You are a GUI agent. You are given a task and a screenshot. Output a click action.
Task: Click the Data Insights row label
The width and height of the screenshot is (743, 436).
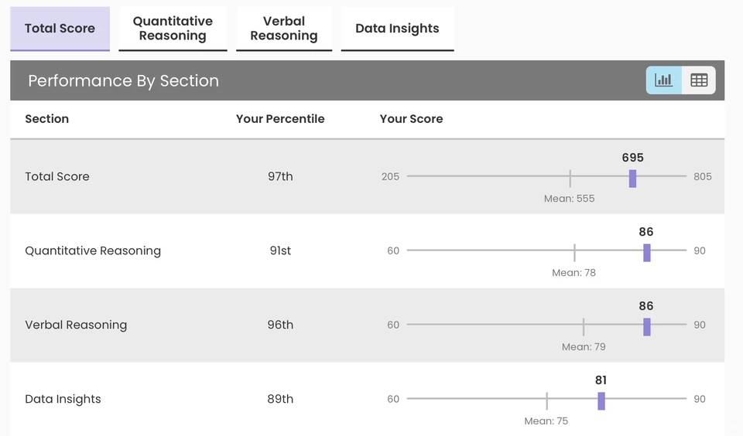click(63, 399)
